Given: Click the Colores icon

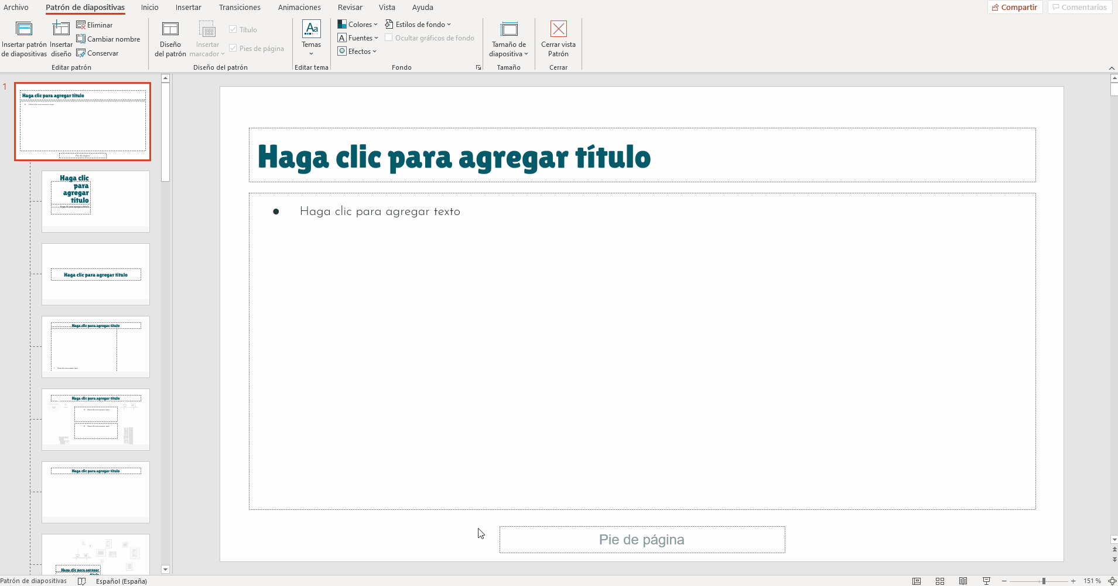Looking at the screenshot, I should tap(342, 24).
